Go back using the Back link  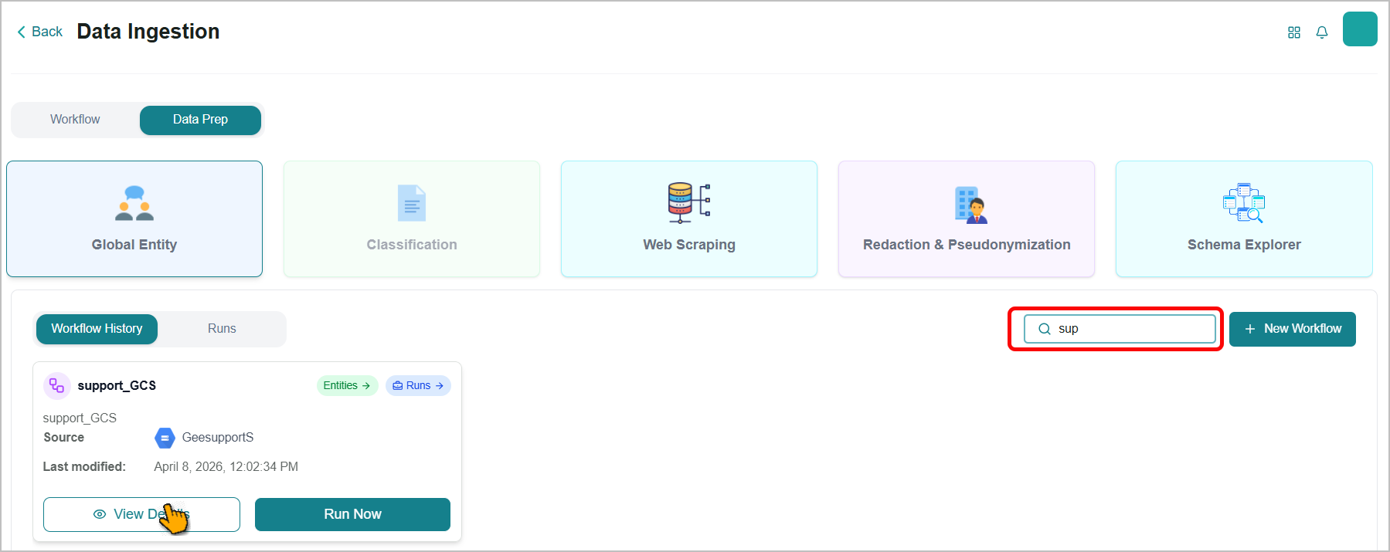39,32
